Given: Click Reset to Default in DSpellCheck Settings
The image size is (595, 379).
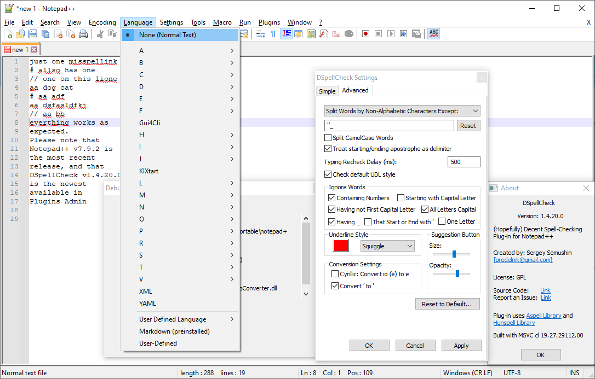Looking at the screenshot, I should coord(448,304).
